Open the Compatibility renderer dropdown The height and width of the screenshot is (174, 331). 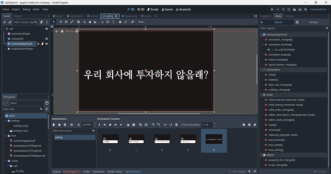coord(319,9)
